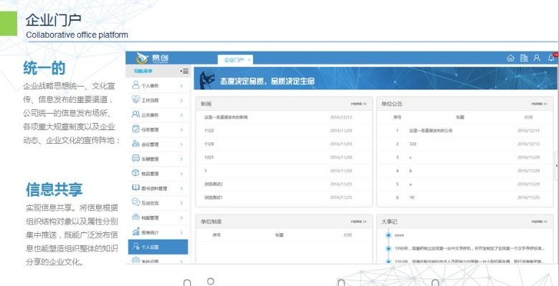Expand the 物品管理 menu chevron
This screenshot has height=286, width=559.
point(181,174)
